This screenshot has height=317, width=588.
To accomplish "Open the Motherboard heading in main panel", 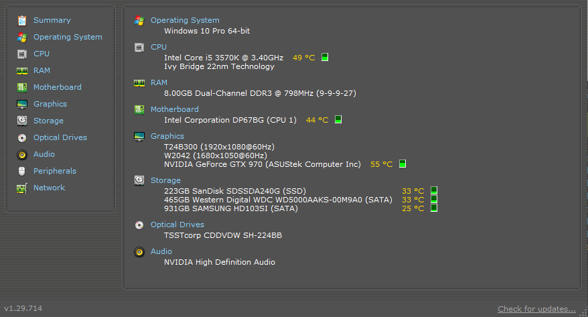I will coord(174,109).
